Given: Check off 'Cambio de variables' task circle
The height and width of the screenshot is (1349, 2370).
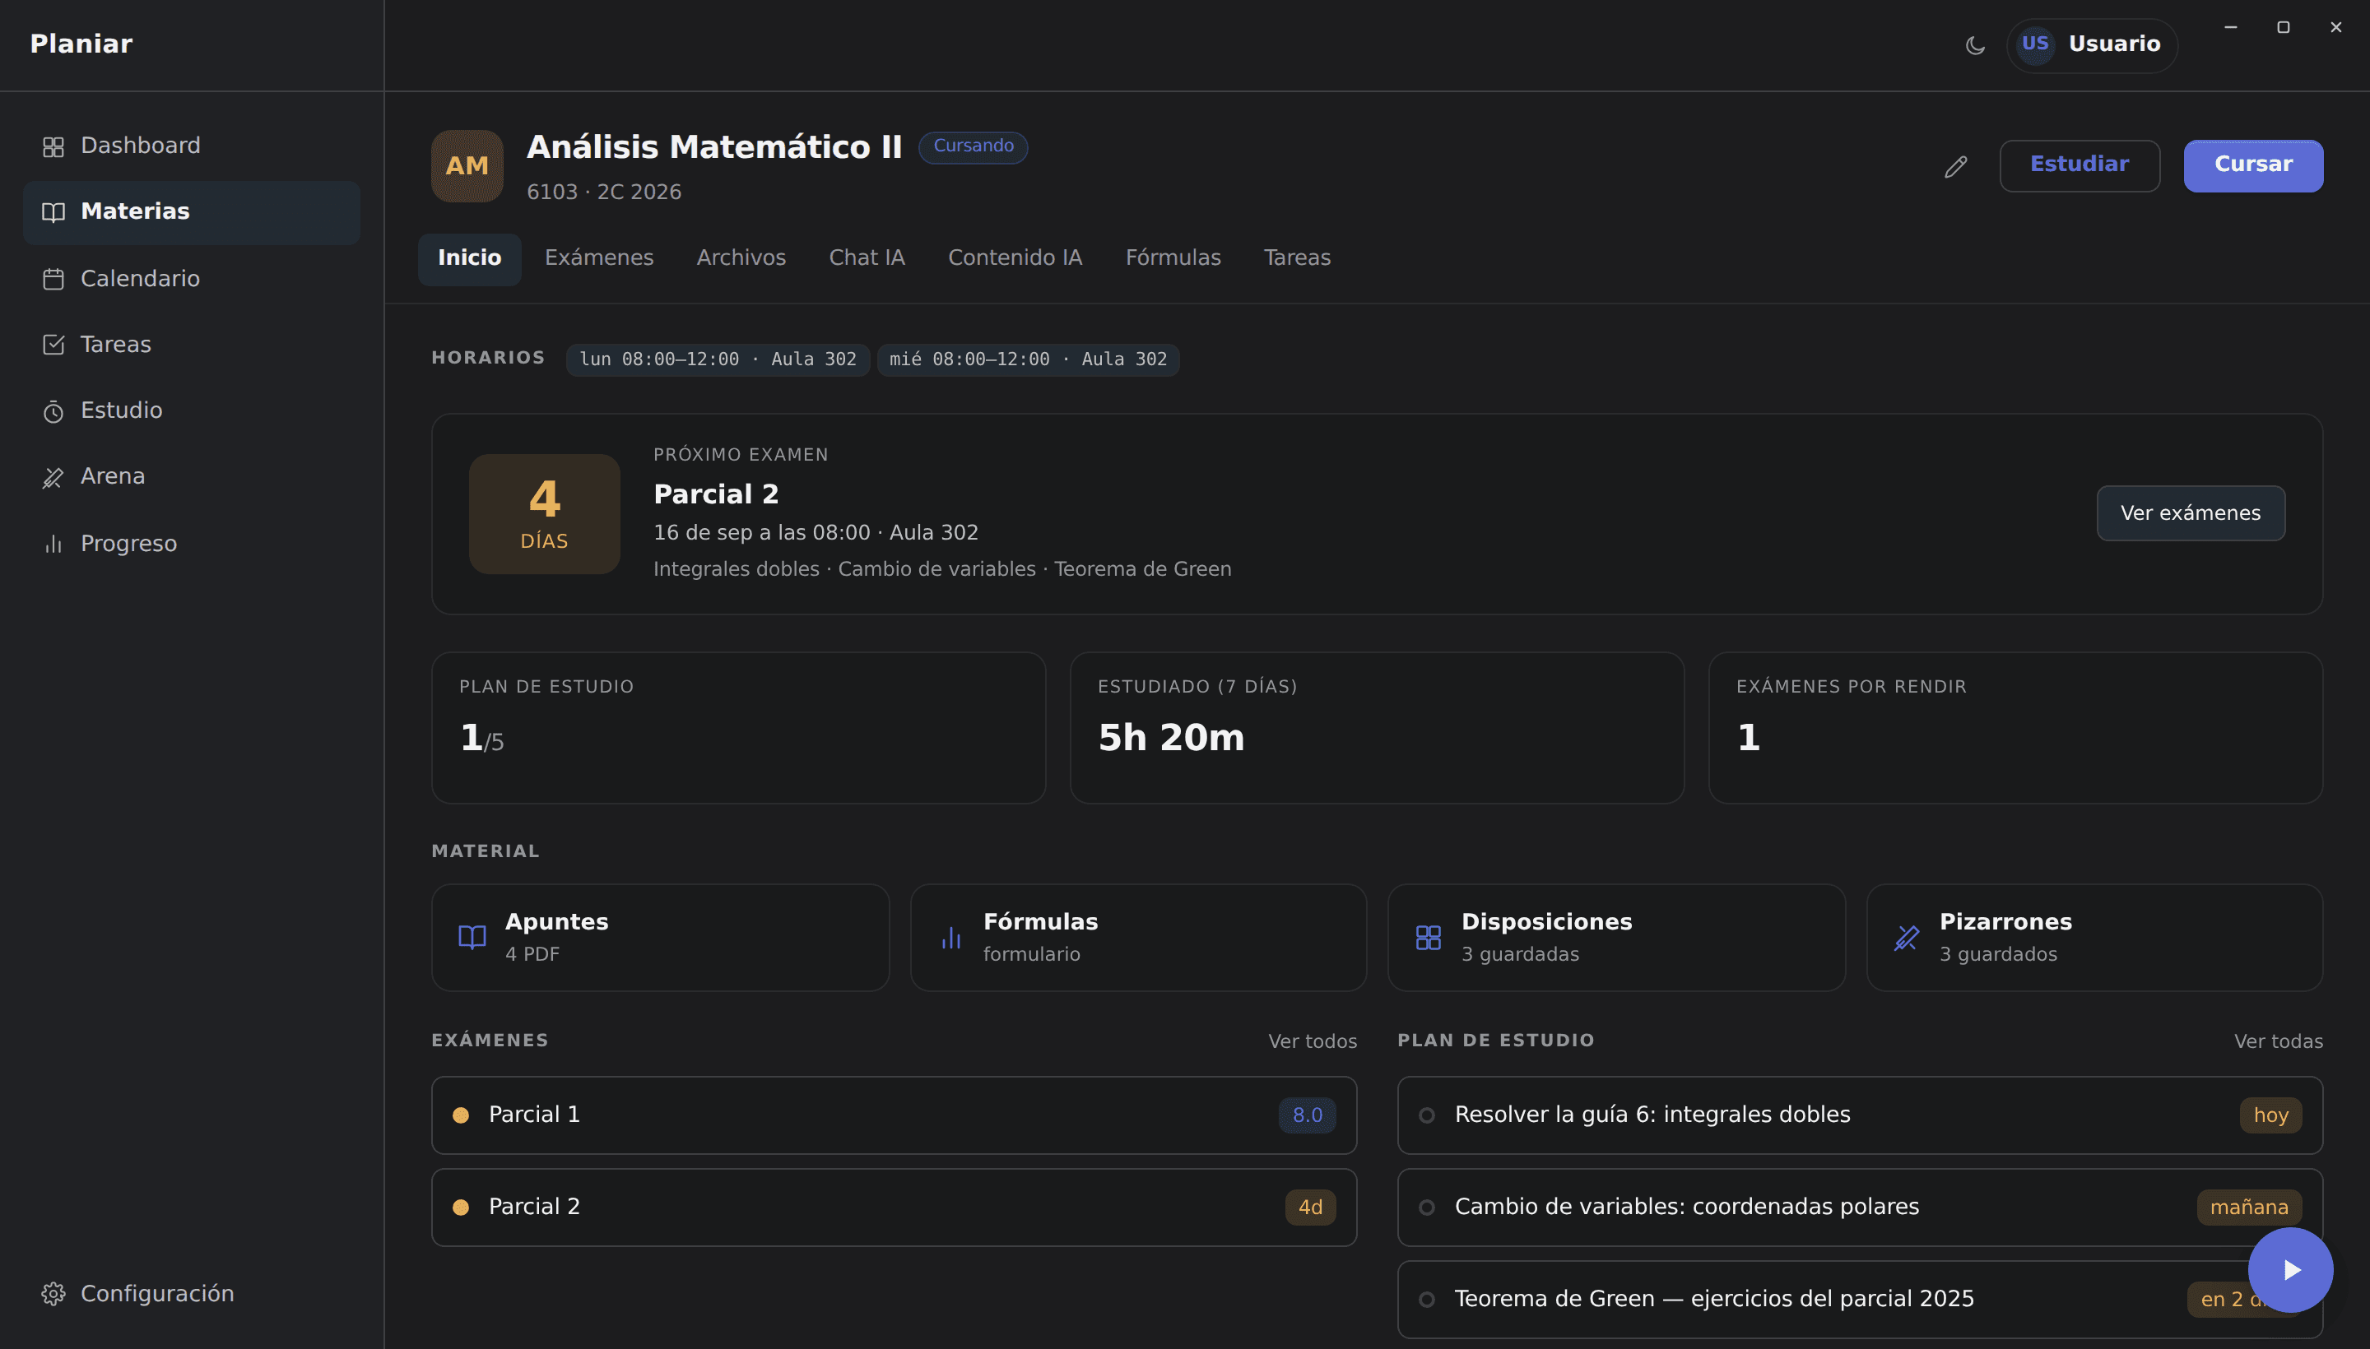Looking at the screenshot, I should coord(1426,1208).
